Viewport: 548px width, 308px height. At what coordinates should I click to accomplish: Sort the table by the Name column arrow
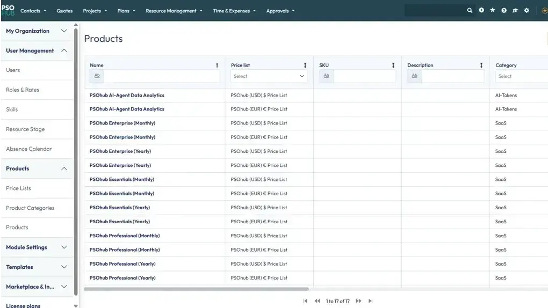pos(217,65)
